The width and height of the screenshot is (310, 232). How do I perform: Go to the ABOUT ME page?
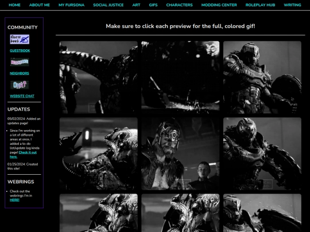pyautogui.click(x=40, y=5)
